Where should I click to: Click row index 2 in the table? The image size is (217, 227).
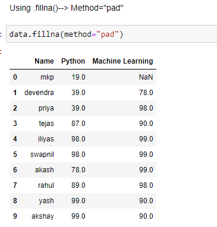point(15,108)
